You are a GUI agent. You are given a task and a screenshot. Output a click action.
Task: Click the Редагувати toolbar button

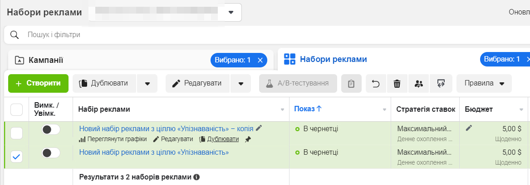coord(198,84)
